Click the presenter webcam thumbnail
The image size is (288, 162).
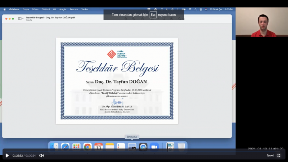(261, 22)
